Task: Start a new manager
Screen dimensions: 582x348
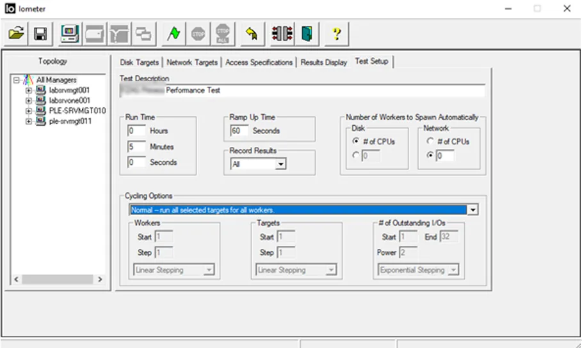Action: pyautogui.click(x=70, y=34)
